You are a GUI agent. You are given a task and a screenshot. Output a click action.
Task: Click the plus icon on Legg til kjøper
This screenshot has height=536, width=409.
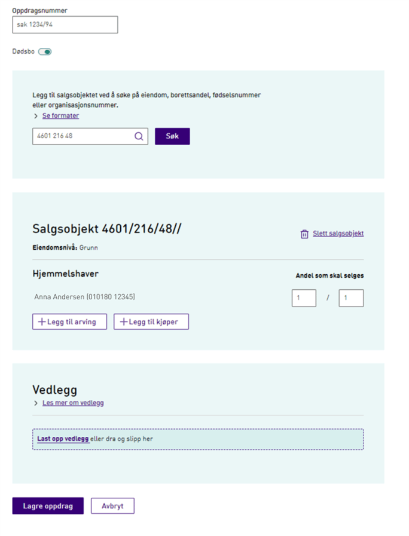tap(124, 321)
